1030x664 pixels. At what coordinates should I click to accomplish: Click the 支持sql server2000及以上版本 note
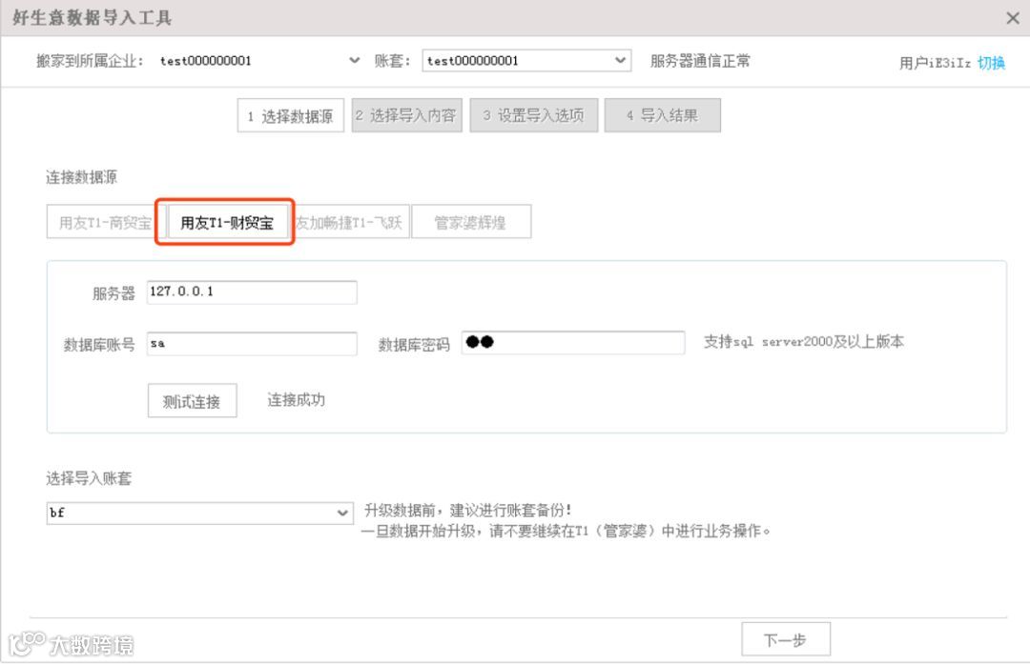[803, 342]
